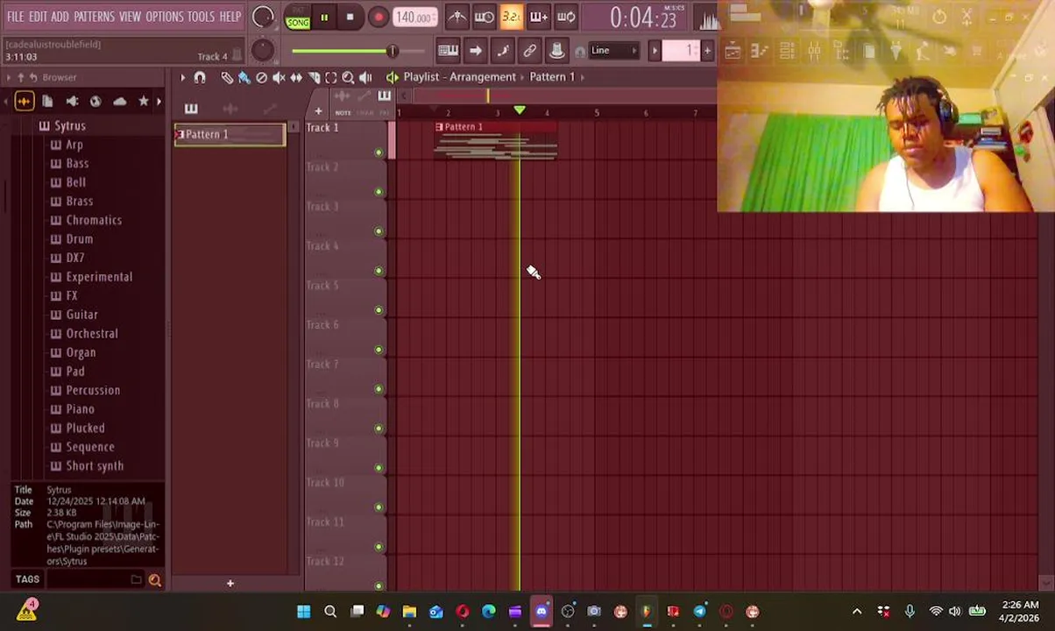Image resolution: width=1055 pixels, height=631 pixels.
Task: Click the Pattern 1 breadcrumb in playlist title
Action: (x=552, y=77)
